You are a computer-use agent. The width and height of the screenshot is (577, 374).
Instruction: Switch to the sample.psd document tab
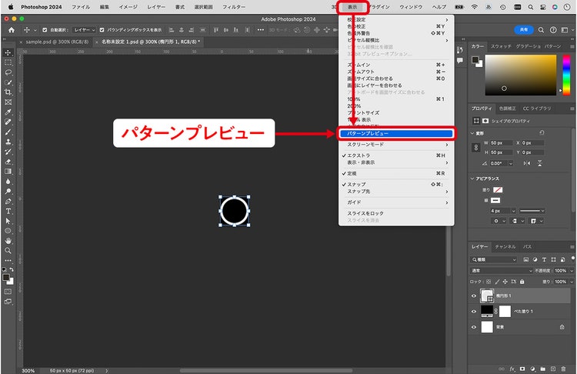click(x=57, y=42)
